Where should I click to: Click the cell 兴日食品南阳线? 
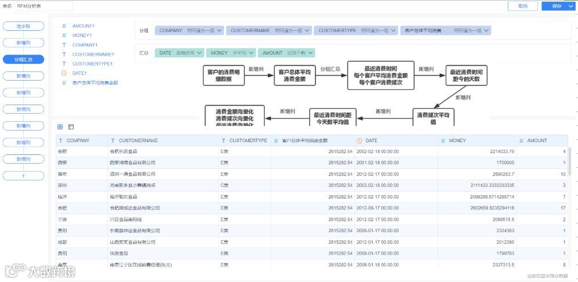[164, 219]
